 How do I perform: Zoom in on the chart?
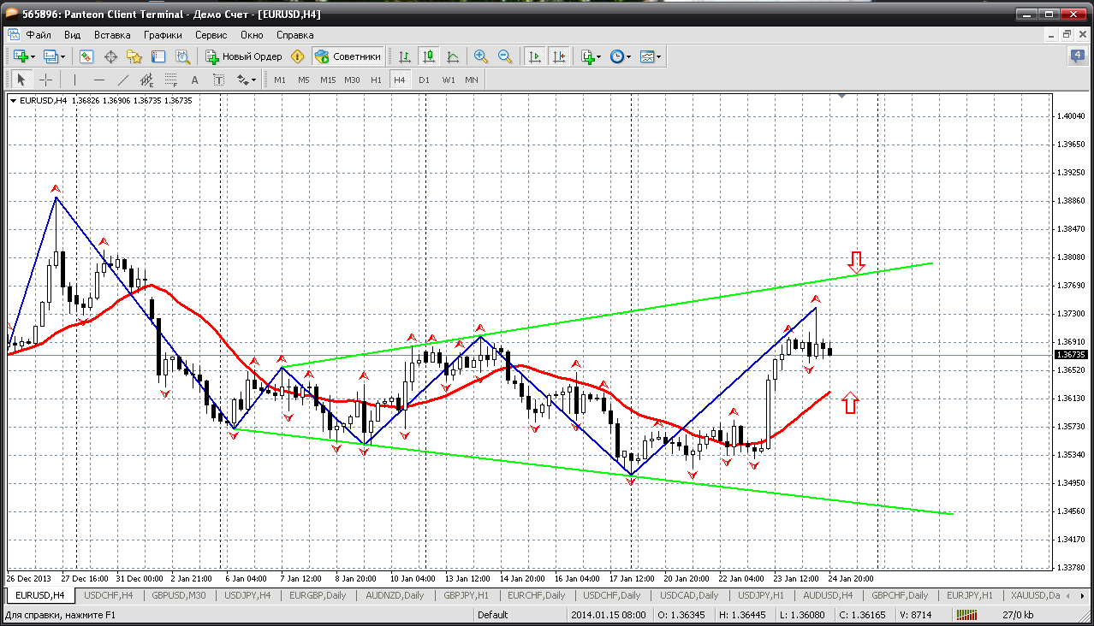coord(481,56)
